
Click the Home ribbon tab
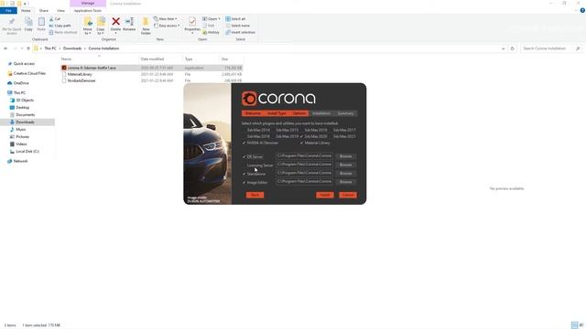click(x=26, y=10)
